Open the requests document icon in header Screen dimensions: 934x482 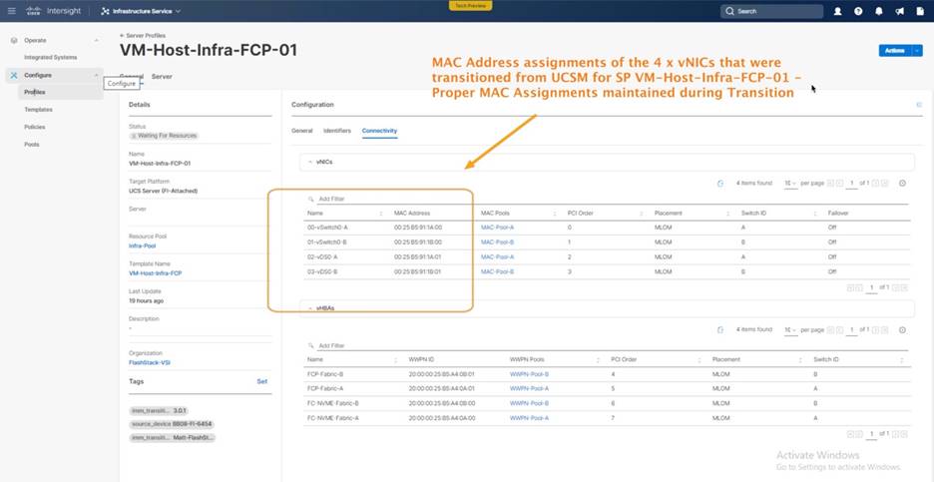pyautogui.click(x=920, y=11)
